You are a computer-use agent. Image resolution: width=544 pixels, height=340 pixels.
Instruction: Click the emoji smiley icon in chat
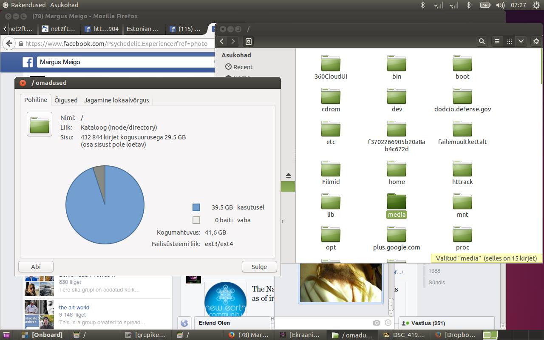click(x=388, y=323)
